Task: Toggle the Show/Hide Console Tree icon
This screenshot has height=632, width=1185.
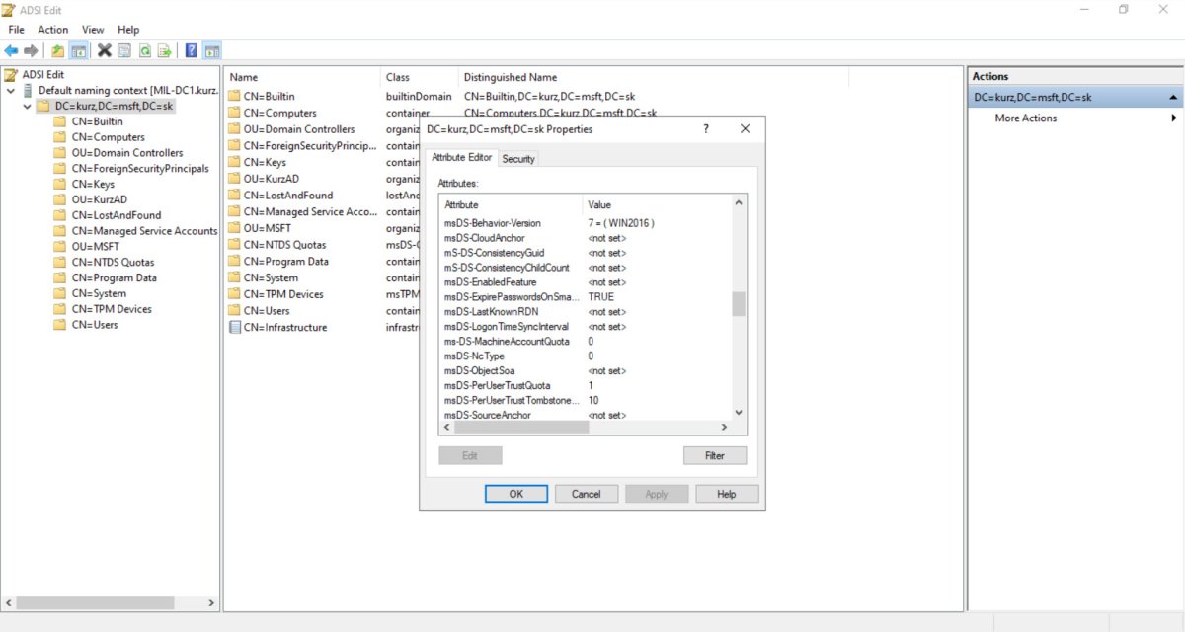Action: (78, 50)
